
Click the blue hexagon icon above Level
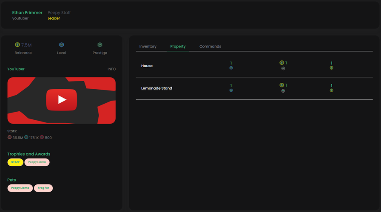pos(62,45)
